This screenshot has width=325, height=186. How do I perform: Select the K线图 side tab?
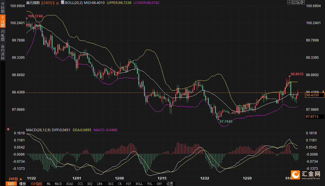(3, 21)
